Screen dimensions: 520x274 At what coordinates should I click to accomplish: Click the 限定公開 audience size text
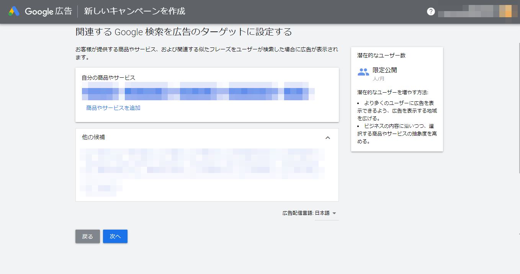(384, 70)
